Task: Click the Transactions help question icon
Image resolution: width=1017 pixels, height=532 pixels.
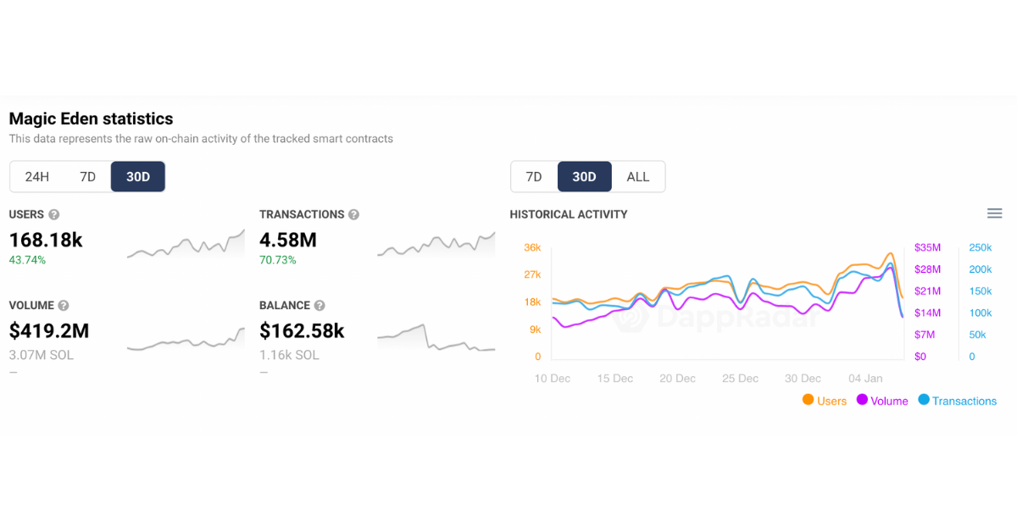Action: [x=353, y=215]
